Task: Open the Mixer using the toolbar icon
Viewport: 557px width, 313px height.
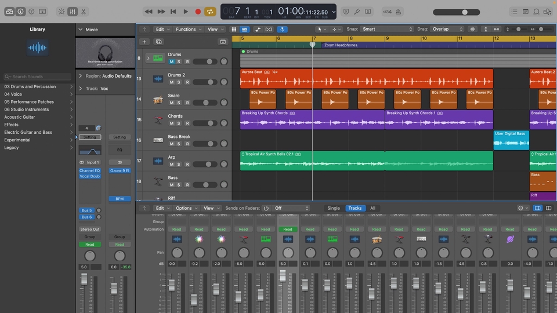Action: [x=72, y=12]
